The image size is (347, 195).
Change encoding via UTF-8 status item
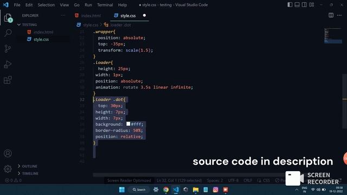pos(233,180)
